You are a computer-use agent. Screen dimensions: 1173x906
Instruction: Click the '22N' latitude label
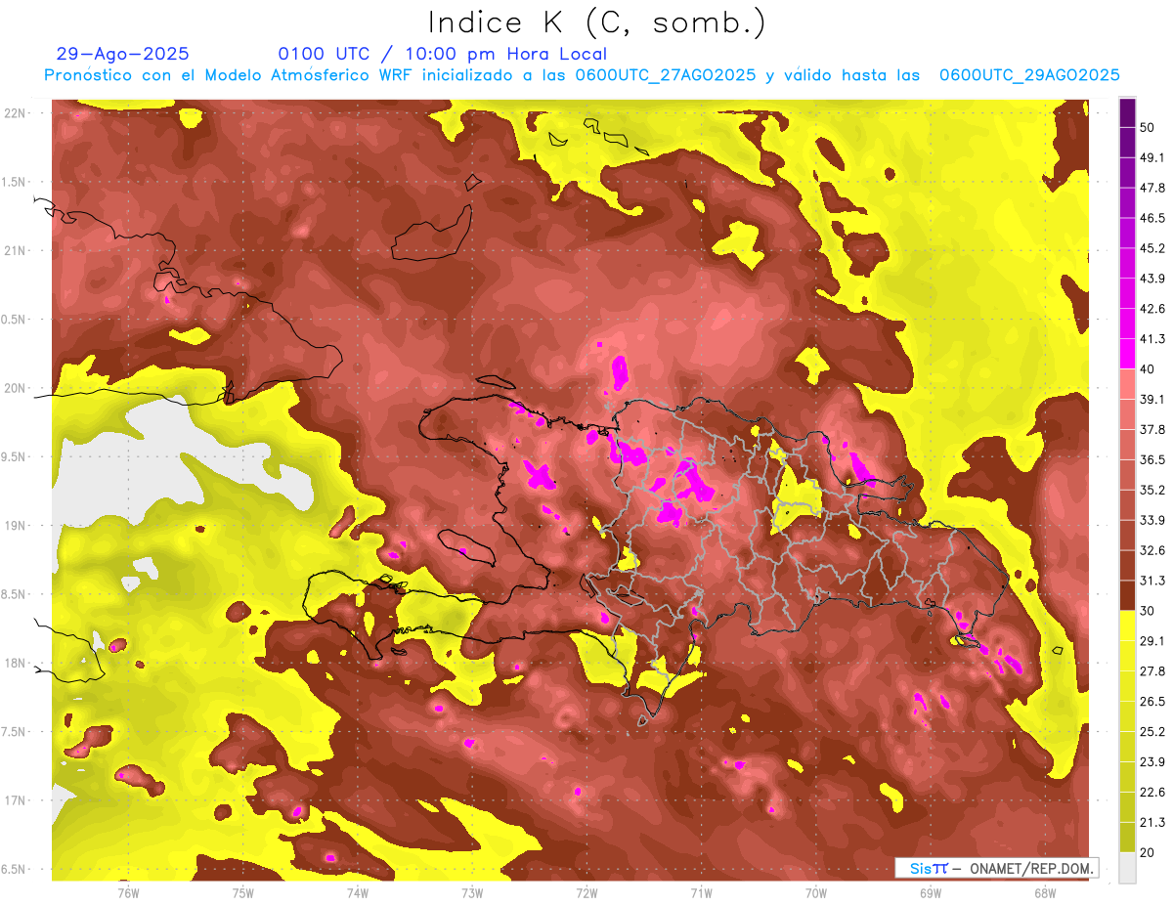point(16,113)
